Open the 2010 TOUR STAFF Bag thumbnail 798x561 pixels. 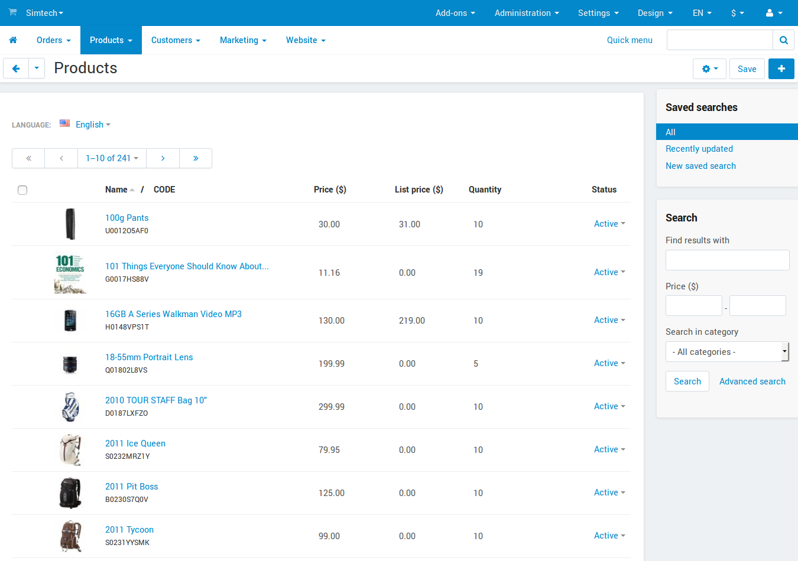click(70, 407)
